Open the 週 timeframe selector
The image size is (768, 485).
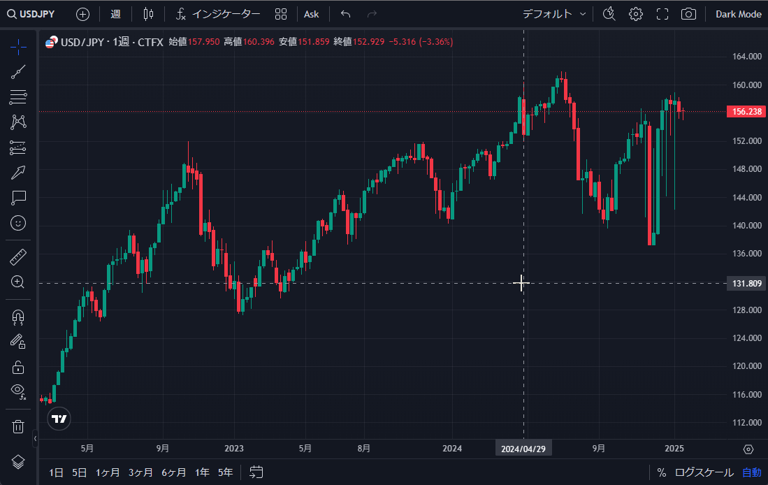coord(115,14)
